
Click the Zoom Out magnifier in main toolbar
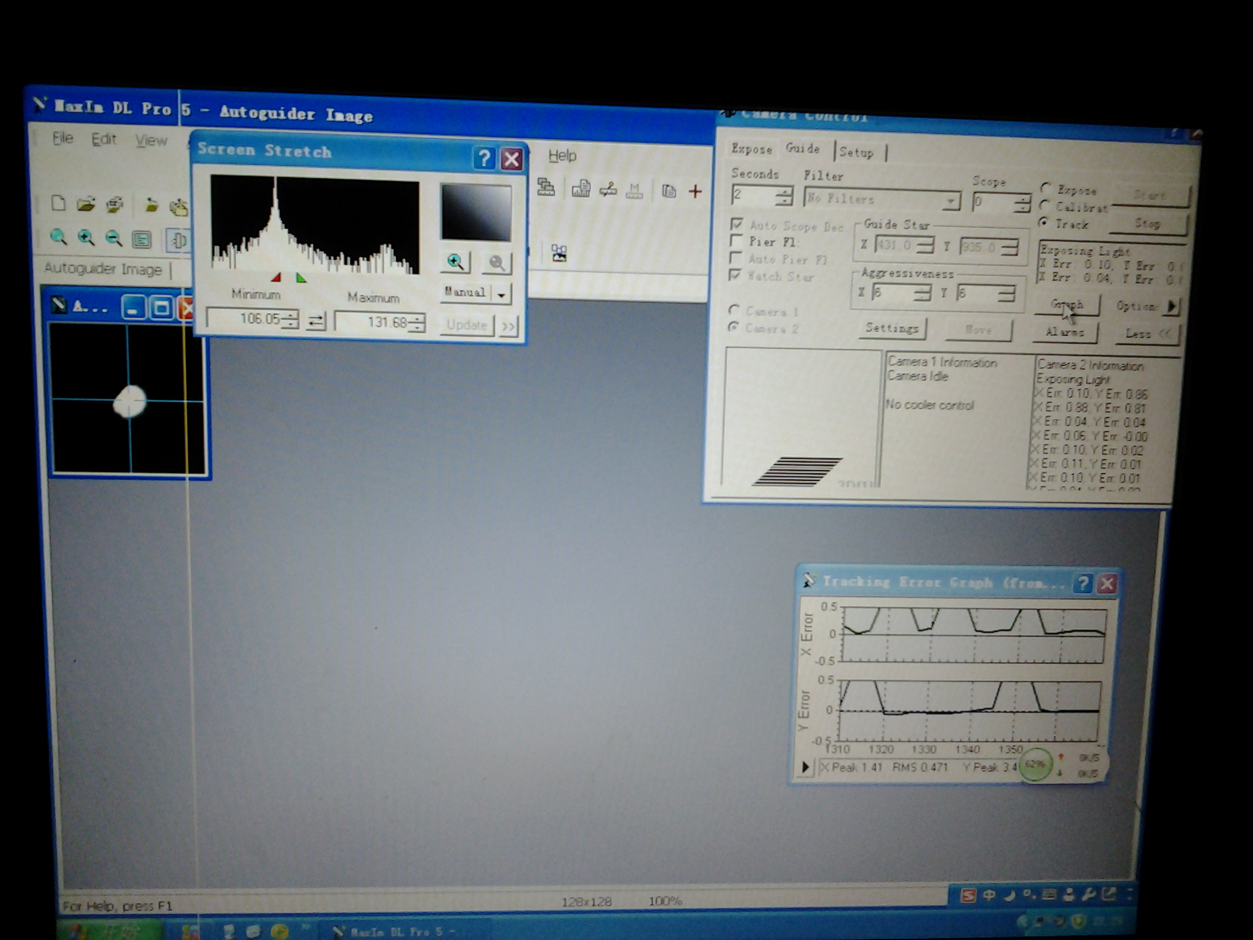point(114,238)
